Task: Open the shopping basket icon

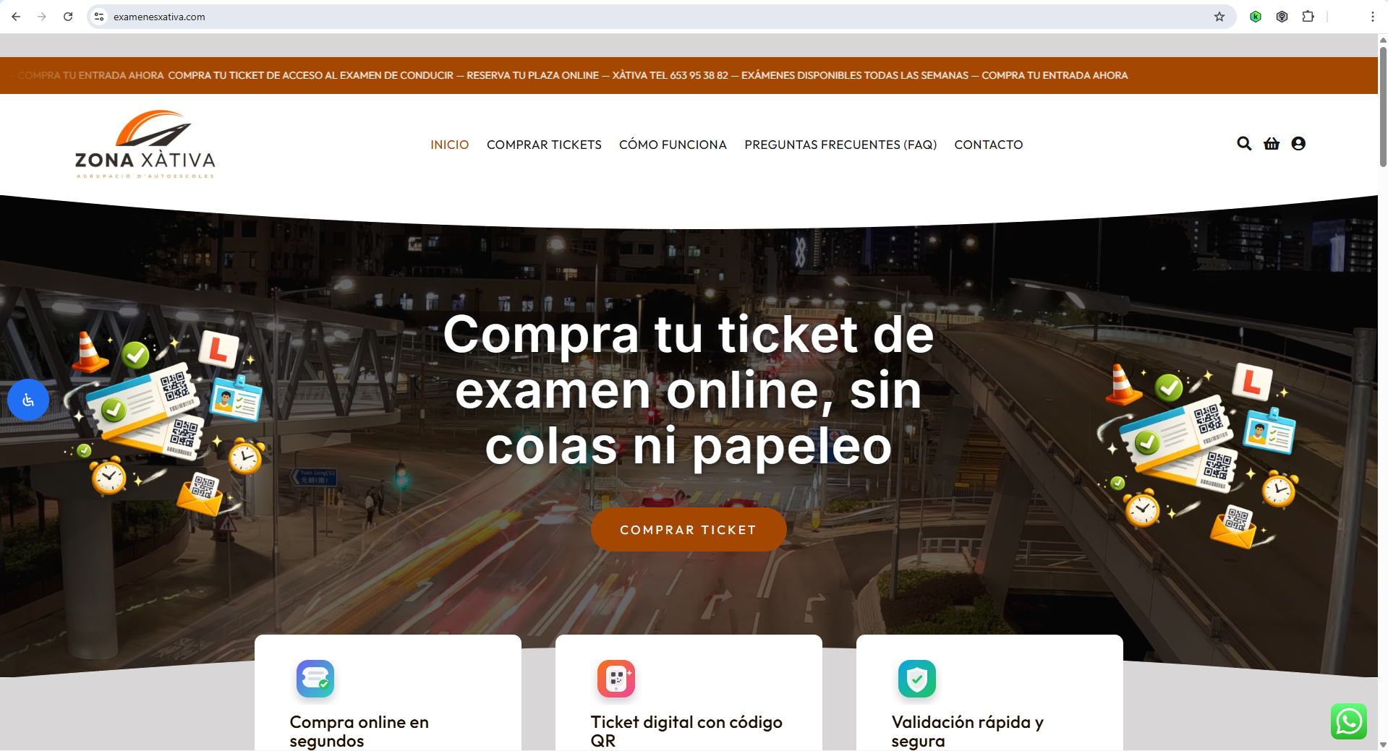Action: tap(1271, 144)
